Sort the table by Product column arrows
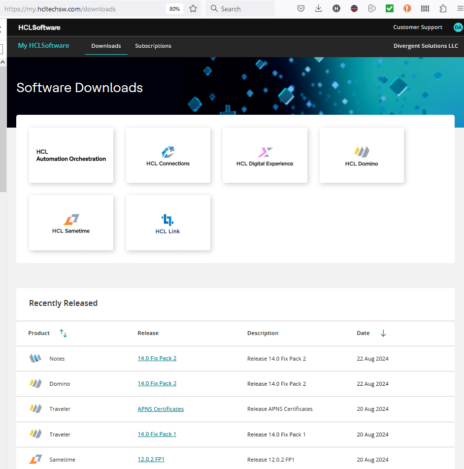Image resolution: width=464 pixels, height=469 pixels. [63, 334]
